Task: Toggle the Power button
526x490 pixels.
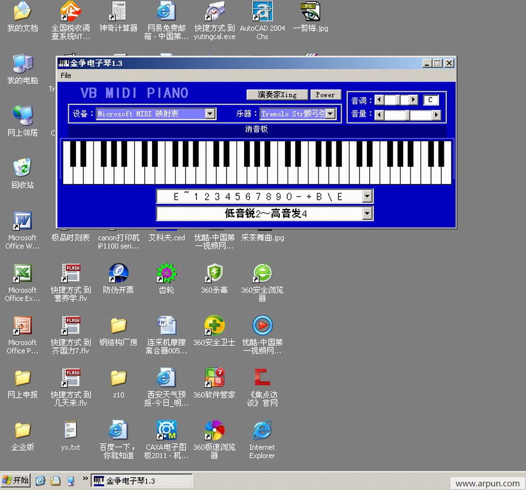Action: click(325, 95)
